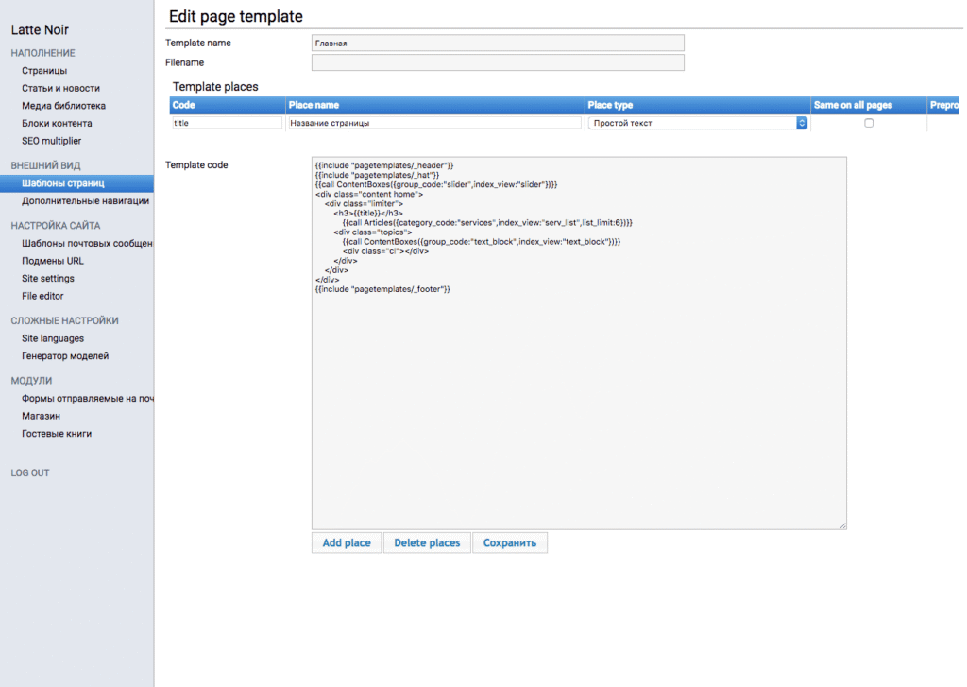Focus the Template name field
The width and height of the screenshot is (967, 687).
[497, 43]
